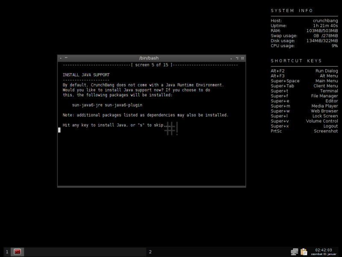This screenshot has width=342, height=257.
Task: Click the "Disk usage:" label
Action: (283, 41)
